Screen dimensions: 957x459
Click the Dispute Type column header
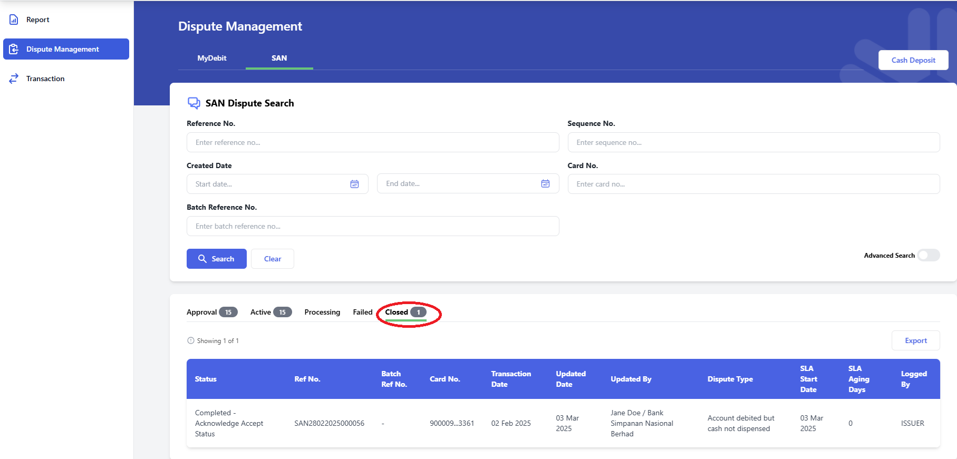730,379
